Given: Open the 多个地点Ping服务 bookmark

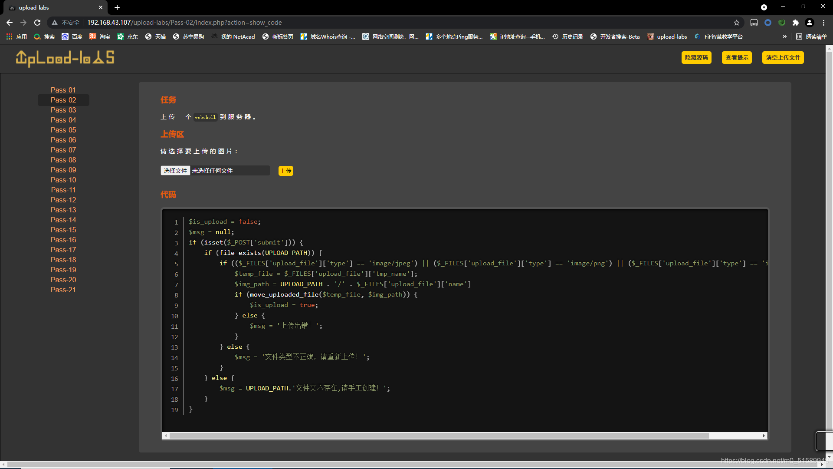Looking at the screenshot, I should coord(454,36).
